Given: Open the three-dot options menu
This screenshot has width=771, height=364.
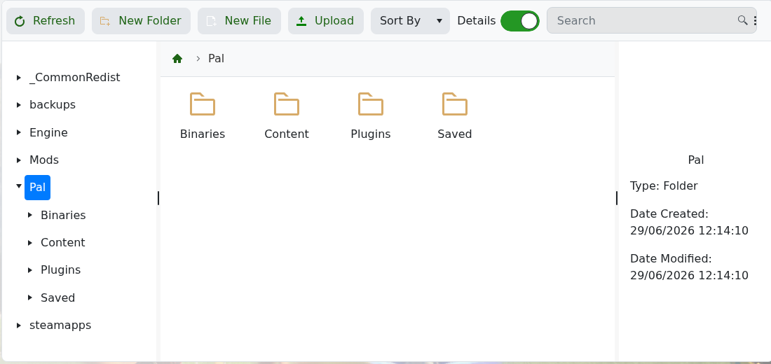Looking at the screenshot, I should click(756, 20).
